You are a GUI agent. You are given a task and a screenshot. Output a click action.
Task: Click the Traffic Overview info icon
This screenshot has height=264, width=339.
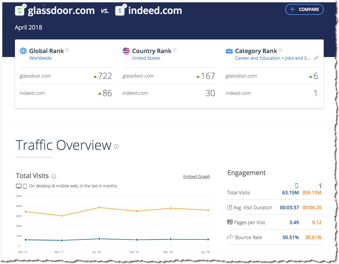point(116,146)
